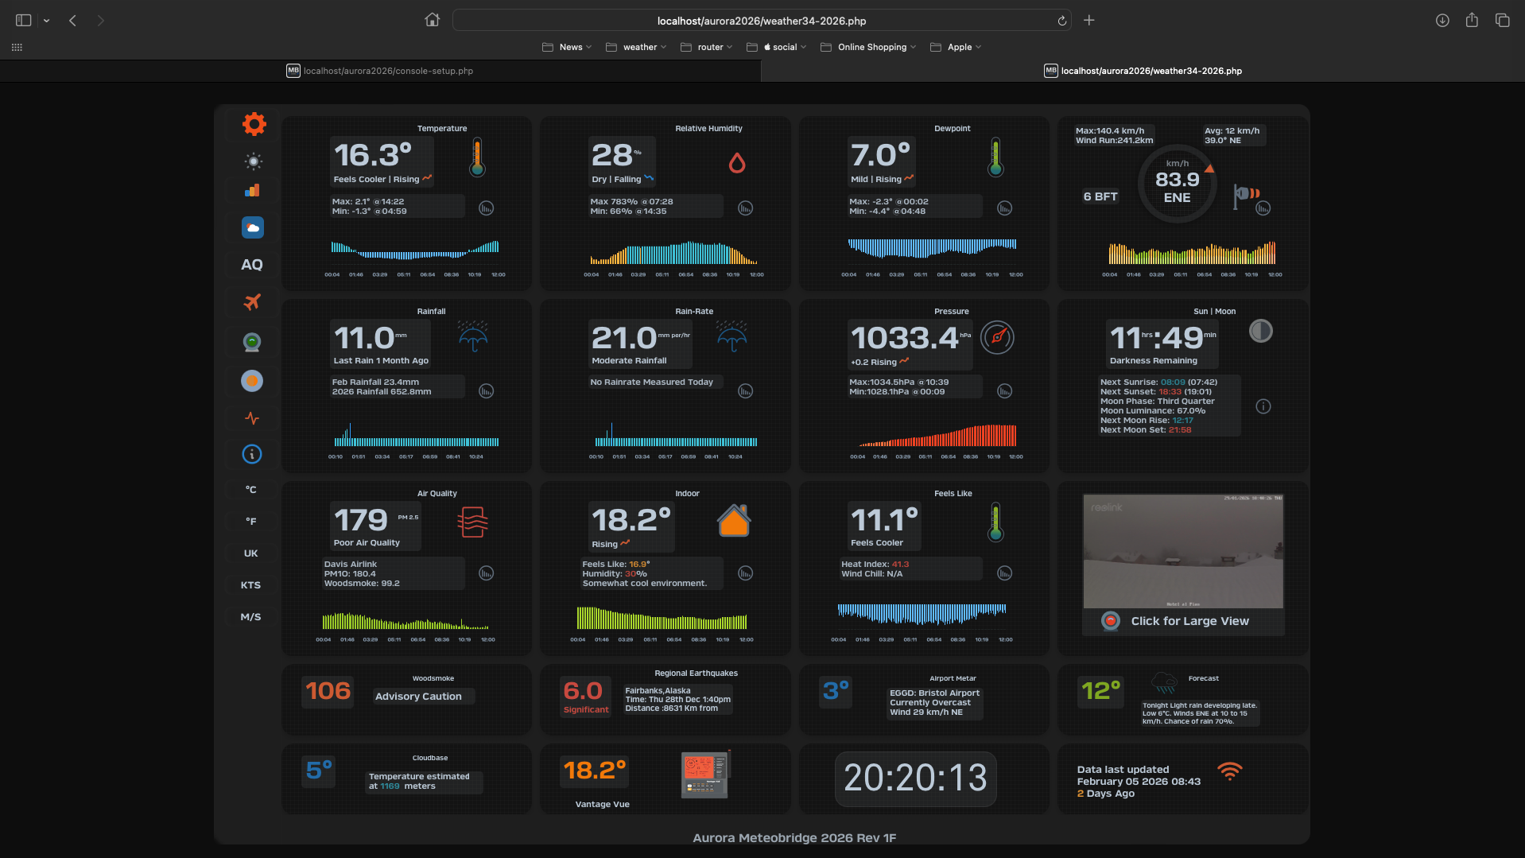This screenshot has height=858, width=1525.
Task: Switch units to °C
Action: (x=251, y=490)
